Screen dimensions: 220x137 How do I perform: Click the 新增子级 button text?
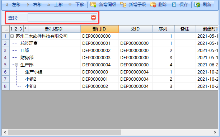point(137,5)
